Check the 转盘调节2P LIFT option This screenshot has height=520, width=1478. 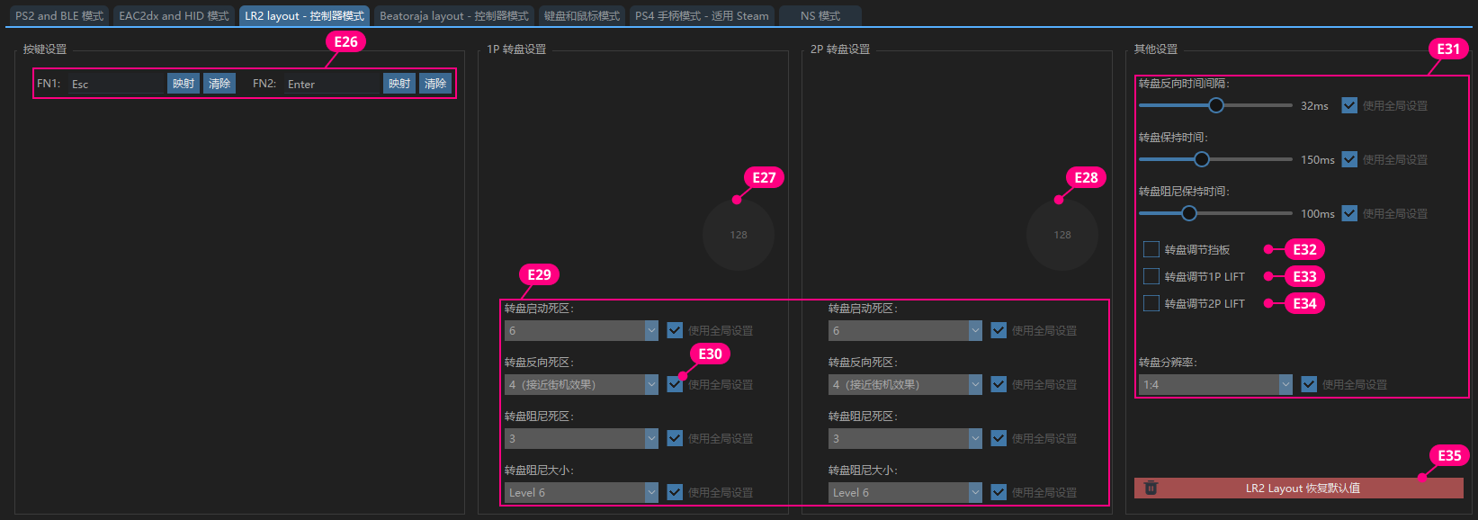(1151, 303)
